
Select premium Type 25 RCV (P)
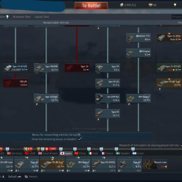tap(169, 68)
